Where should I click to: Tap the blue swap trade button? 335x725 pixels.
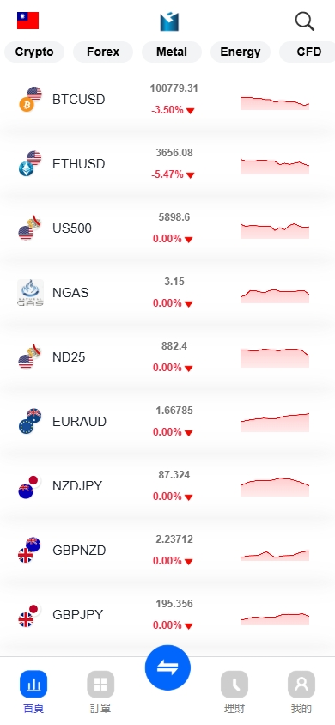167,667
